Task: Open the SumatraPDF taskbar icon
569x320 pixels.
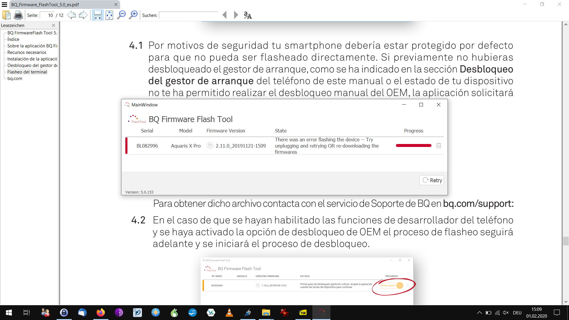Action: [x=303, y=313]
